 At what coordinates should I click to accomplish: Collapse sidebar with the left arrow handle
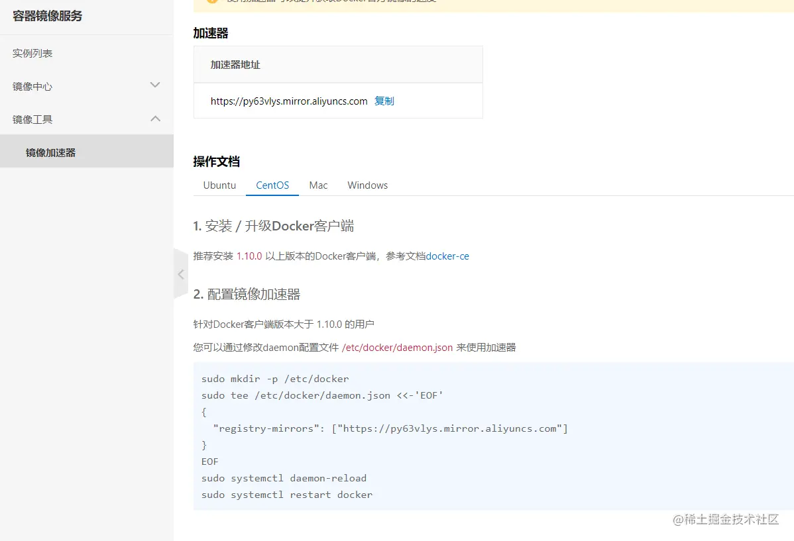(x=181, y=273)
